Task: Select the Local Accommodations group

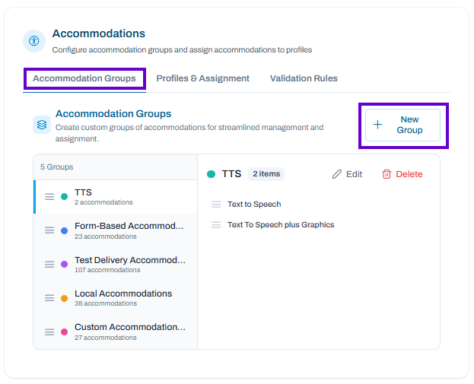Action: [x=116, y=299]
